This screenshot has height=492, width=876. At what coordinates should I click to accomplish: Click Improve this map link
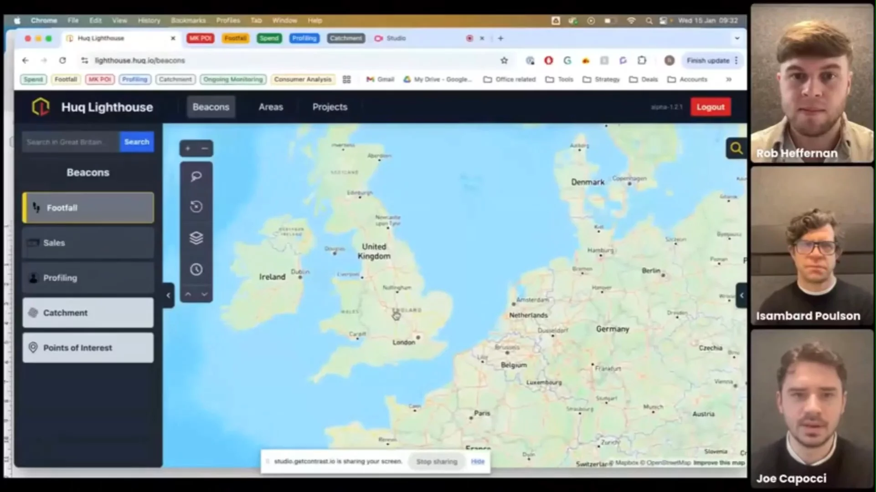coord(719,463)
